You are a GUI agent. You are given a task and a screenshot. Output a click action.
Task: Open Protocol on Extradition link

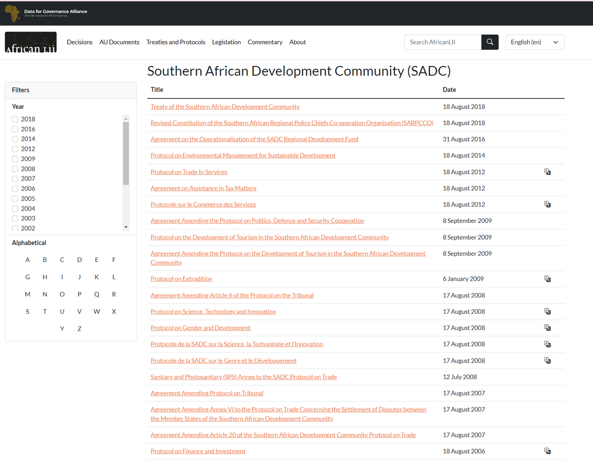coord(181,279)
